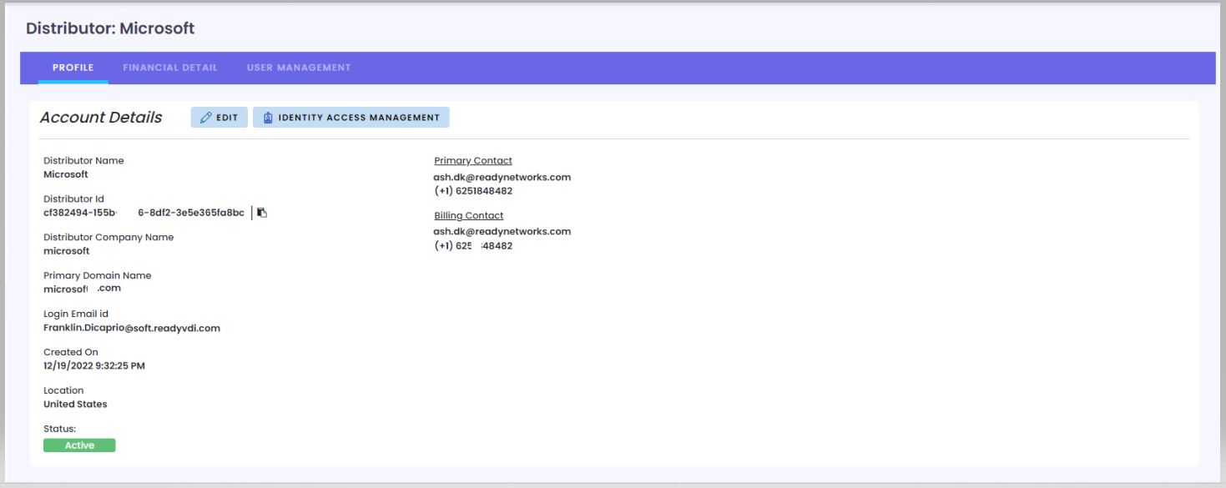This screenshot has width=1226, height=488.
Task: Open Identity Access Management label
Action: point(359,118)
